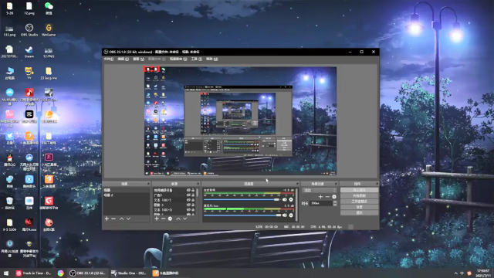This screenshot has height=278, width=494.
Task: Open the 编辑(E) menu
Action: 123,59
